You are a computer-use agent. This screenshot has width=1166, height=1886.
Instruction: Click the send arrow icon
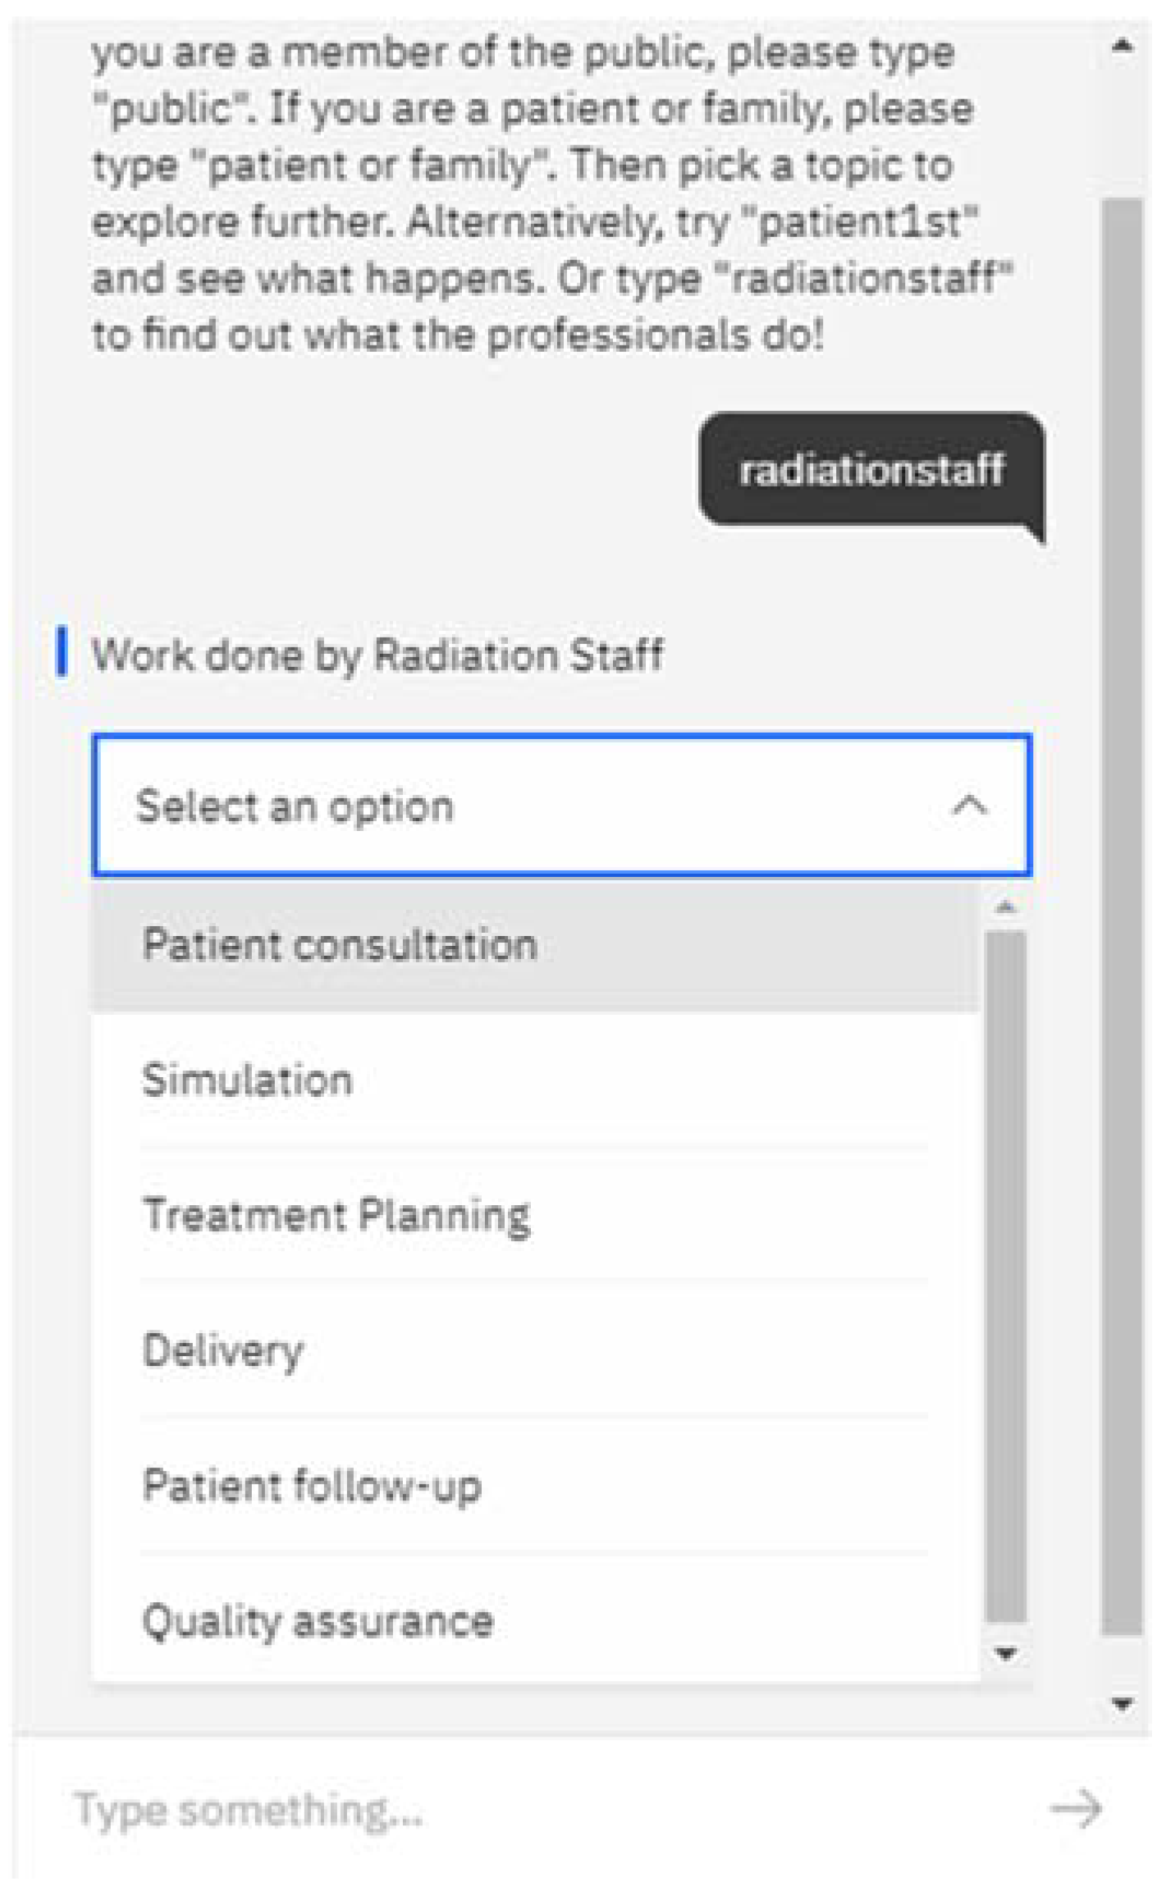[x=1077, y=1808]
